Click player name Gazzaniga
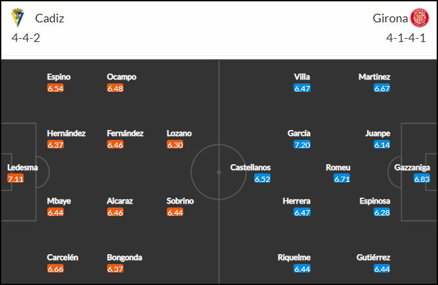This screenshot has width=438, height=285. point(412,167)
